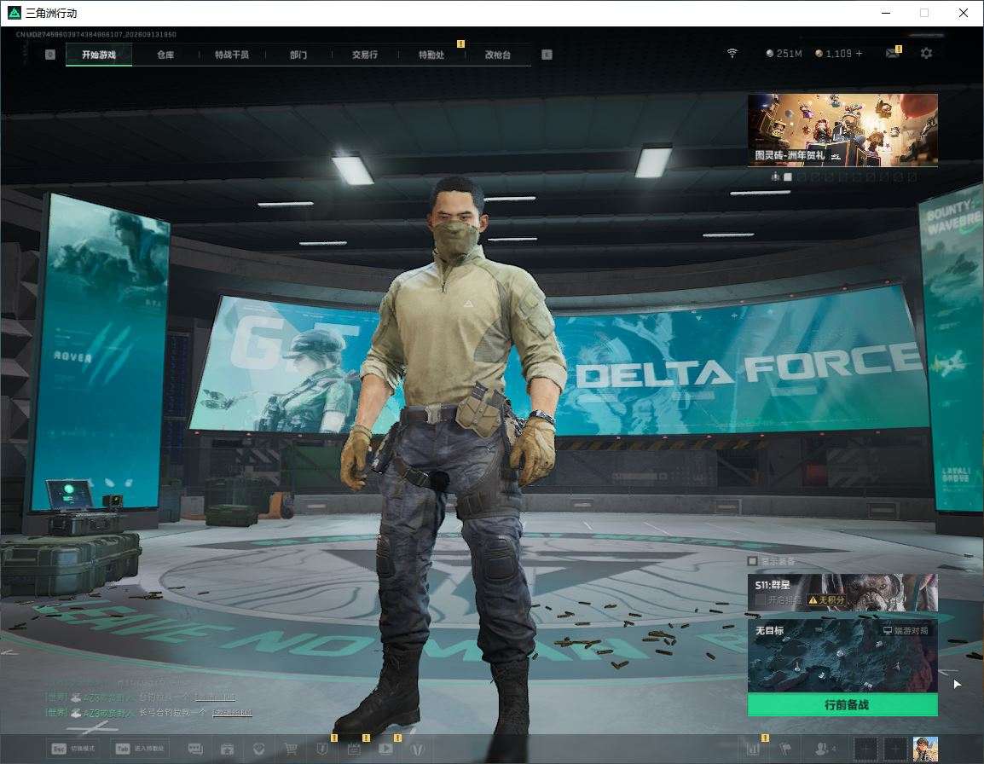Open the 部门 tab

[298, 55]
